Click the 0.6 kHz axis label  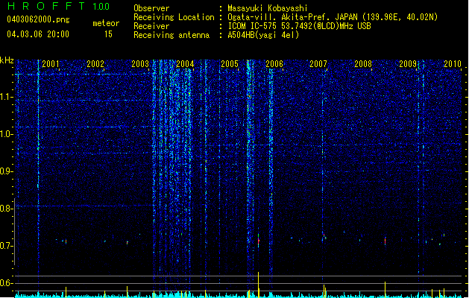[x=7, y=283]
